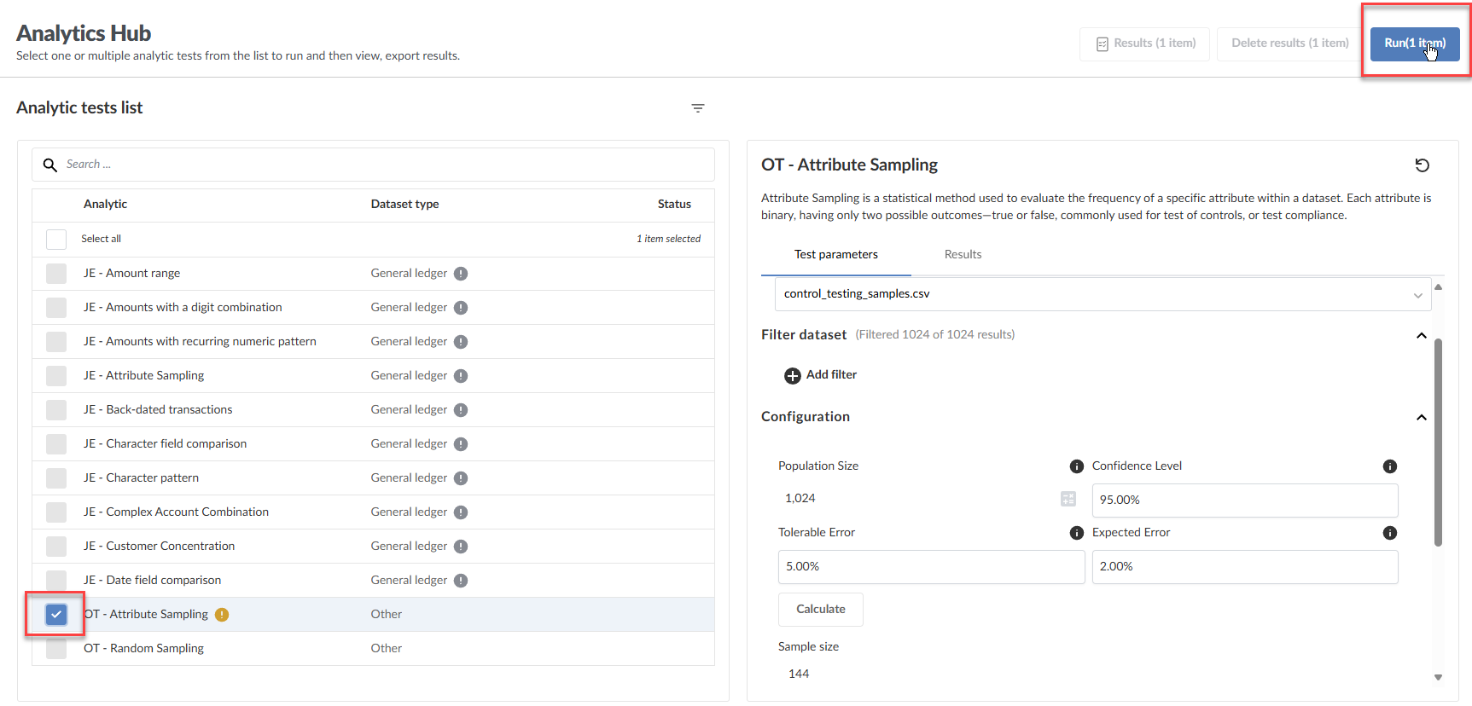This screenshot has width=1472, height=706.
Task: Click the Dataset type column header
Action: tap(404, 205)
